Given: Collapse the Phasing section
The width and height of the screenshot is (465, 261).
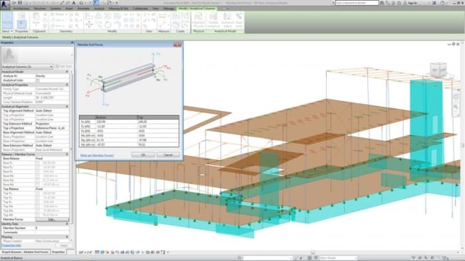Looking at the screenshot, I should coord(67,237).
